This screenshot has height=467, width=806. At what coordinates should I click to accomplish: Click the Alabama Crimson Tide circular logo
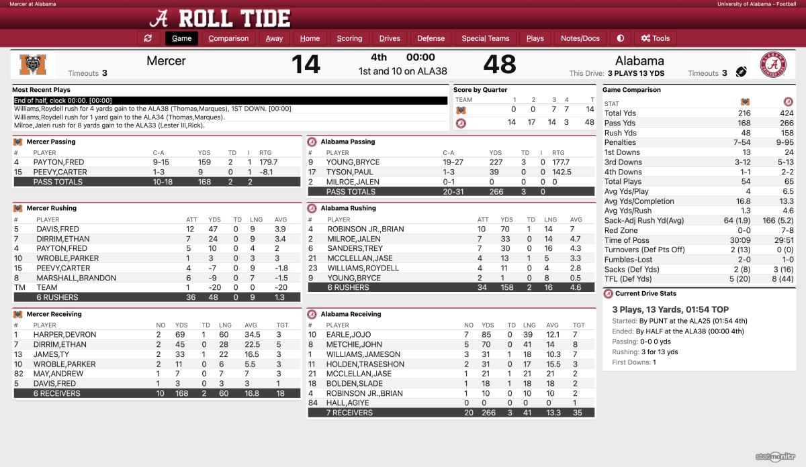(772, 64)
